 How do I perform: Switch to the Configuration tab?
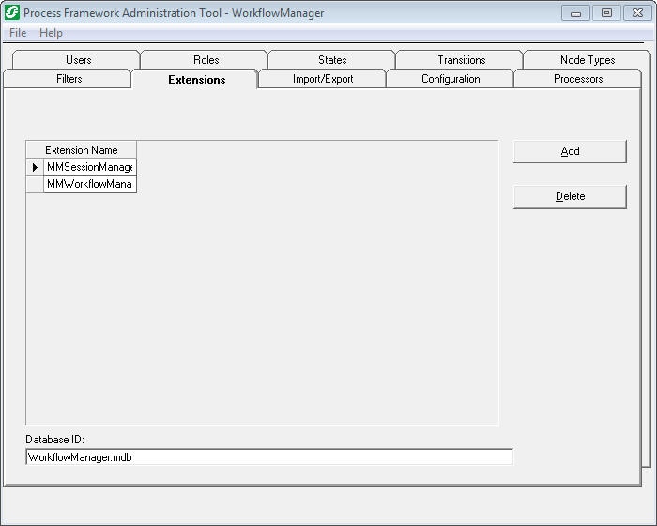(x=451, y=79)
